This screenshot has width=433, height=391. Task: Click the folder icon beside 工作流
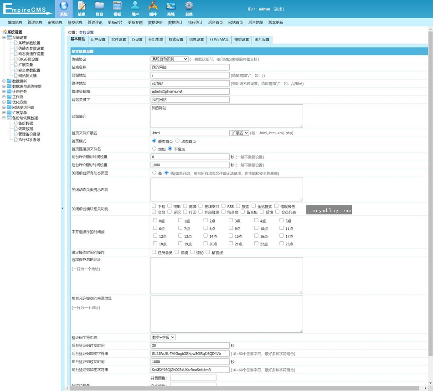(9, 97)
